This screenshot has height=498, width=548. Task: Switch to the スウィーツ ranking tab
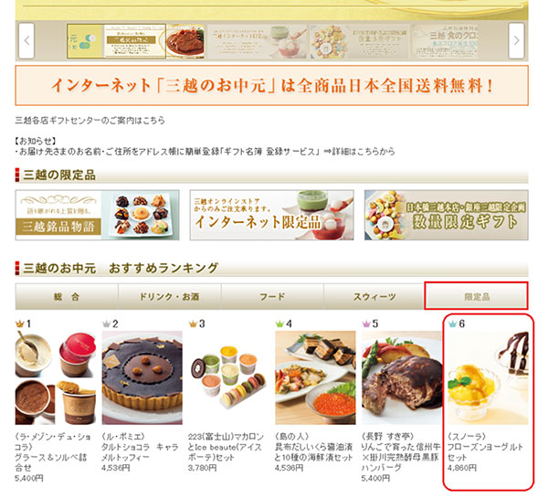click(374, 297)
